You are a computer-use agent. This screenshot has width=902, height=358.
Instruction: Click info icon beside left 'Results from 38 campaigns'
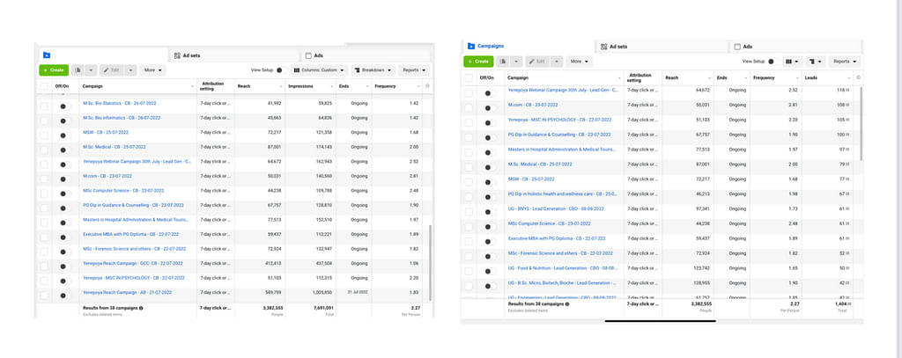click(141, 308)
